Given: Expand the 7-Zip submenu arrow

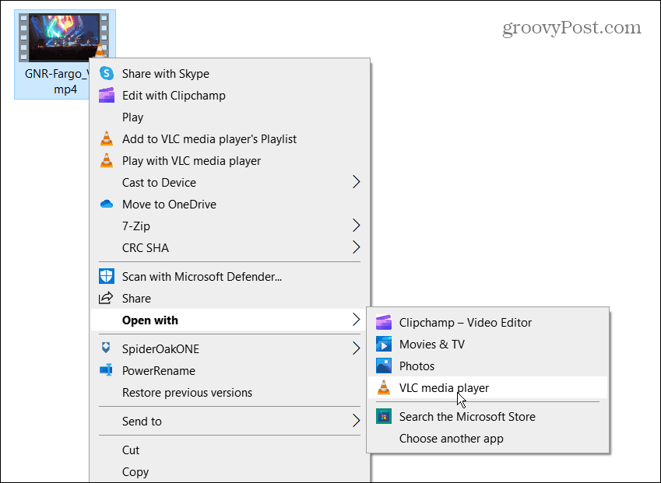Looking at the screenshot, I should tap(357, 226).
